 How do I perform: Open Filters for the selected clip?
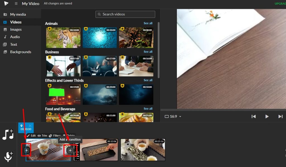(x=55, y=136)
